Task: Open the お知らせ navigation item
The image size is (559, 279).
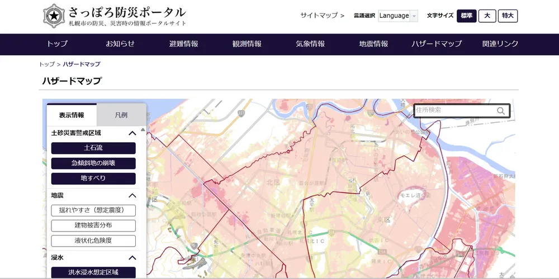Action: coord(120,44)
